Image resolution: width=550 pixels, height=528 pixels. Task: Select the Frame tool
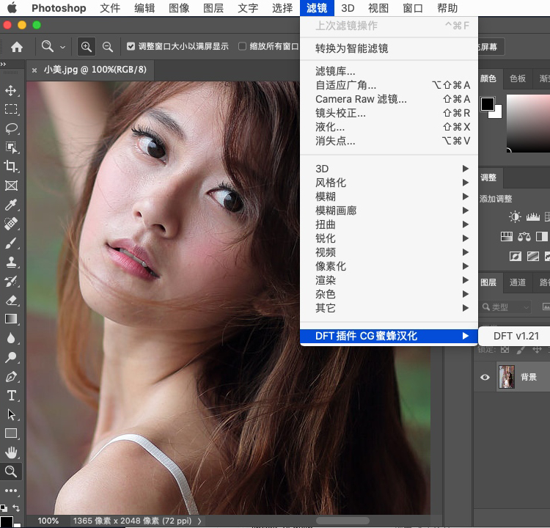[11, 186]
